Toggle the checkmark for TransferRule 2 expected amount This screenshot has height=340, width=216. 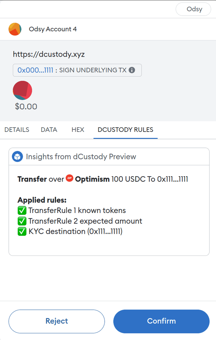pyautogui.click(x=22, y=221)
